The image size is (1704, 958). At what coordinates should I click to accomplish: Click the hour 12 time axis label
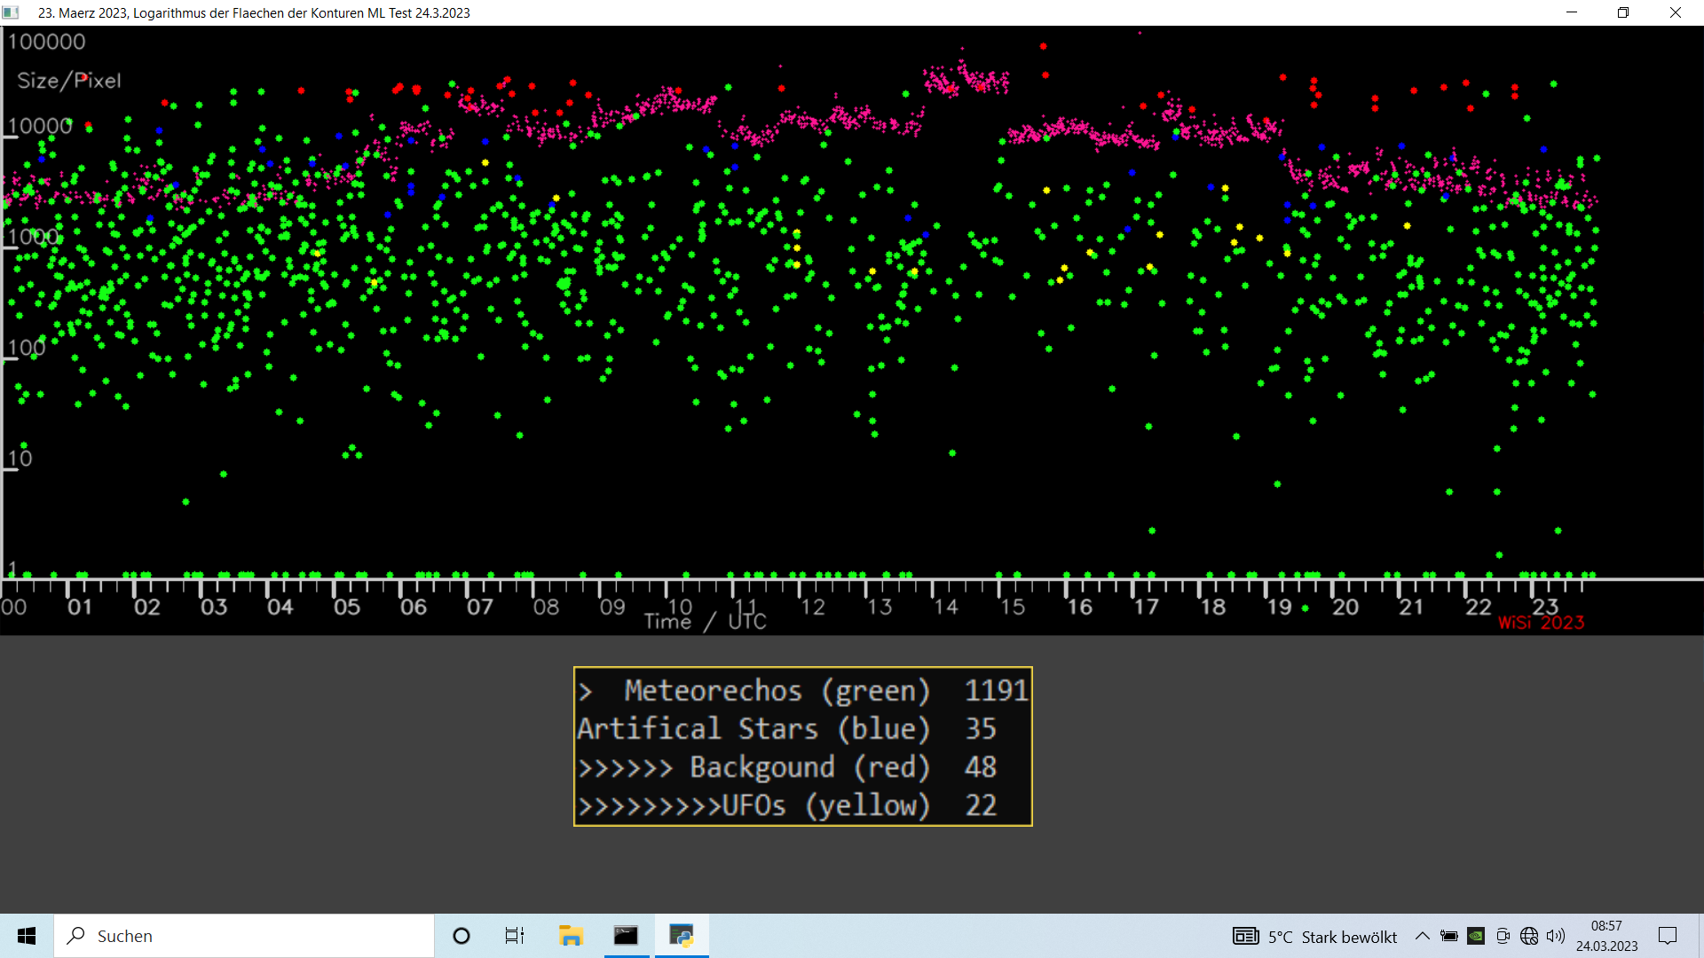coord(813,607)
